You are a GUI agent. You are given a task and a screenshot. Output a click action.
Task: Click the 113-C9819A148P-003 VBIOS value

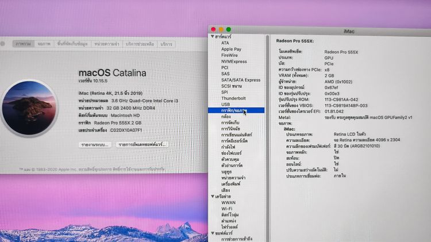pos(346,105)
